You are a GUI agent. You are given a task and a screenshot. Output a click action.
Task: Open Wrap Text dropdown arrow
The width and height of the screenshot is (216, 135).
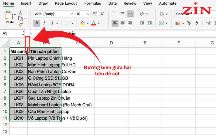click(167, 14)
